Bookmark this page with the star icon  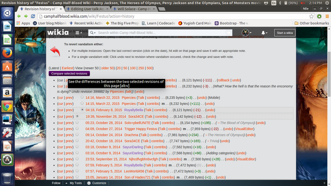pyautogui.click(x=311, y=16)
